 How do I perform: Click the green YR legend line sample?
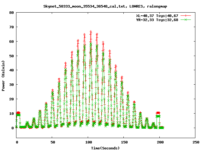coord(186,20)
